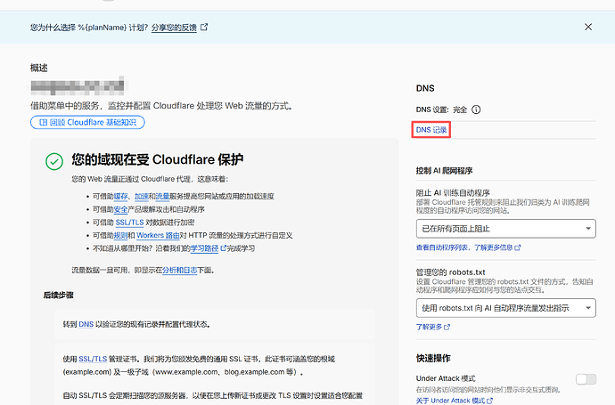Open the 学习路径 link

(x=204, y=248)
